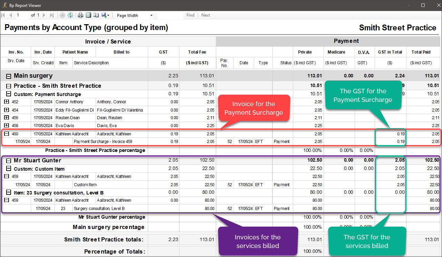Viewport: 442px width, 257px height.
Task: Collapse invoice 460 for Kathleen Aalbrecht
Action: 6,134
